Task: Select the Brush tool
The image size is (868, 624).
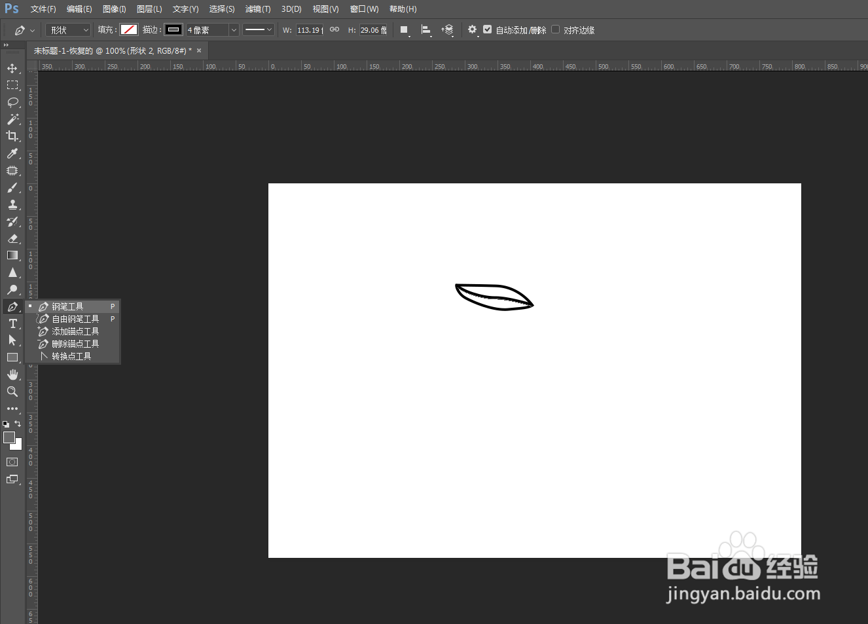Action: click(x=12, y=187)
